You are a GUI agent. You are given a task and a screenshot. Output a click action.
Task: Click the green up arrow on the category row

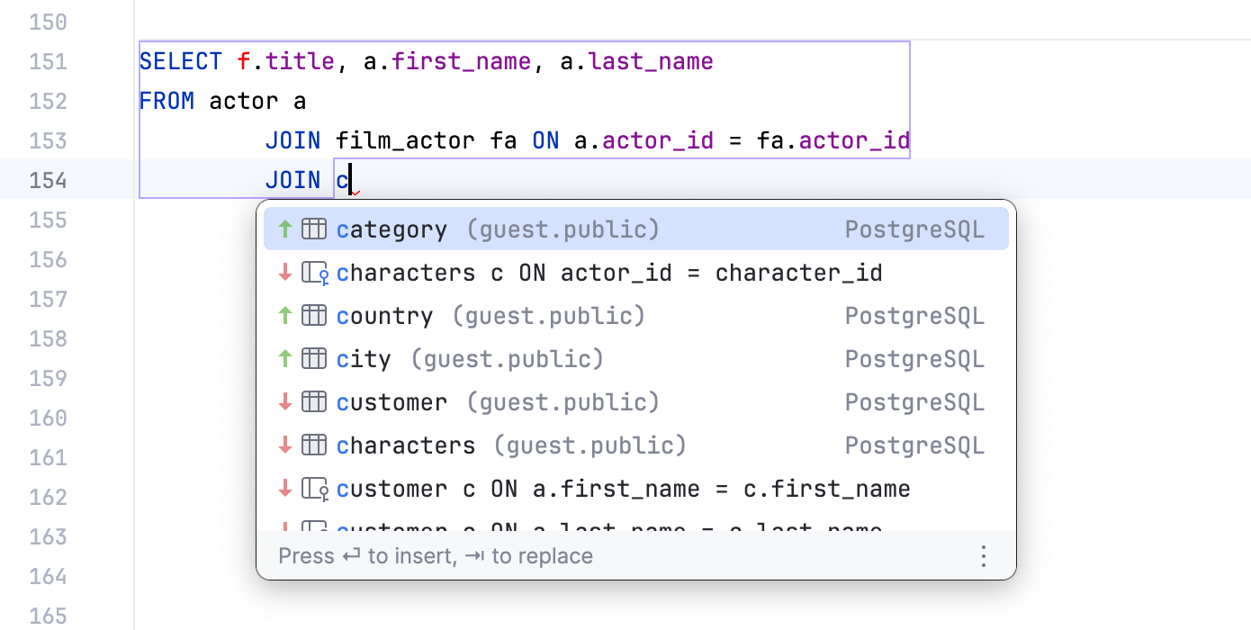click(286, 229)
